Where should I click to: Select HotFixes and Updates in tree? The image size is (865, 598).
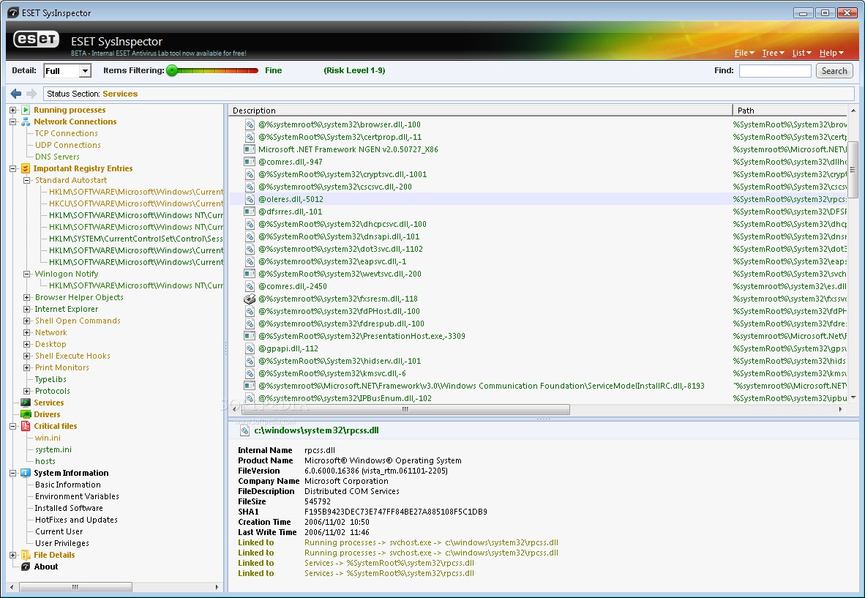point(76,520)
